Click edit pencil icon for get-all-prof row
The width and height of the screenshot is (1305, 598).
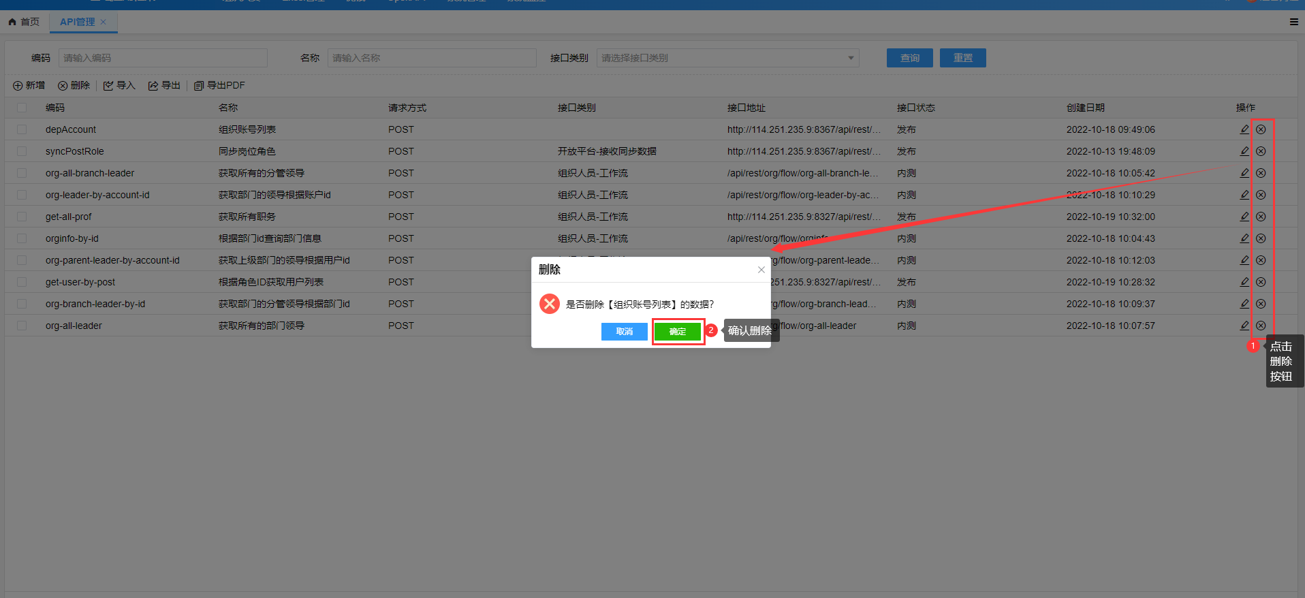pos(1244,217)
